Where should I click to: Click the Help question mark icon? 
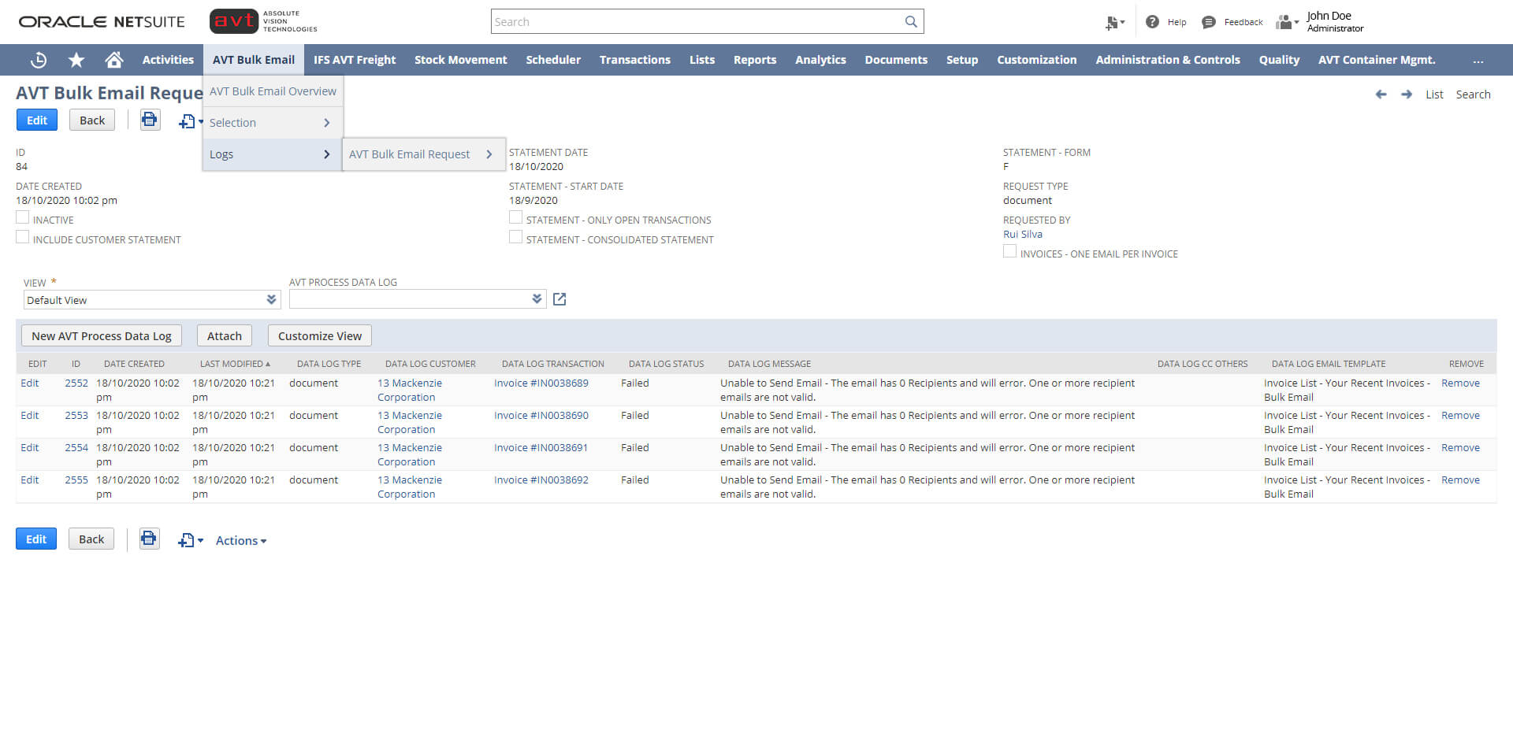click(x=1151, y=21)
